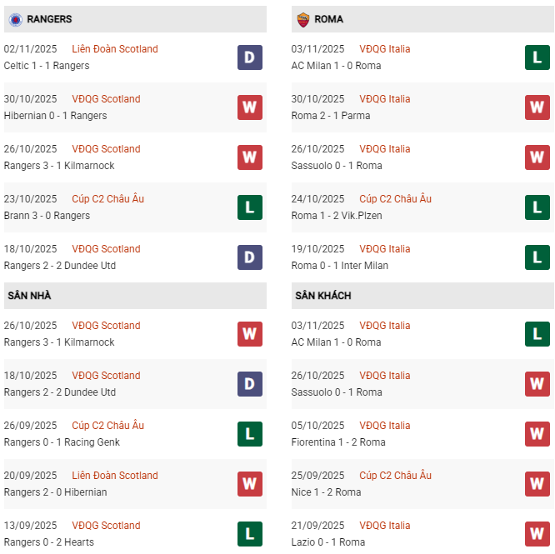The height and width of the screenshot is (554, 555).
Task: Click the W badge for Lazio 0-1 Roma
Action: pos(537,534)
